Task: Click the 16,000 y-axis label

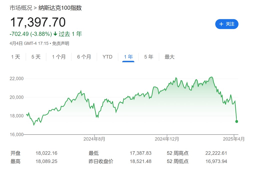Action: (16, 134)
